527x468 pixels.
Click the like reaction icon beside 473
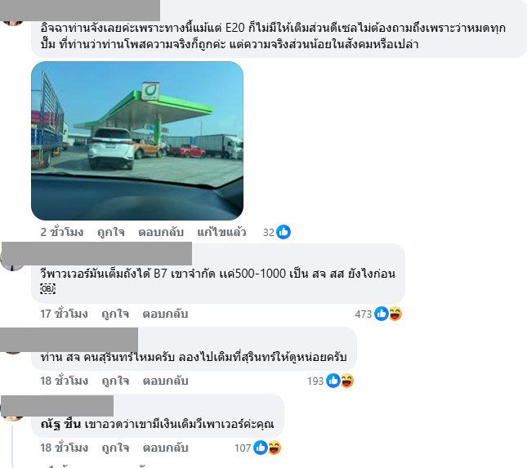pos(381,314)
